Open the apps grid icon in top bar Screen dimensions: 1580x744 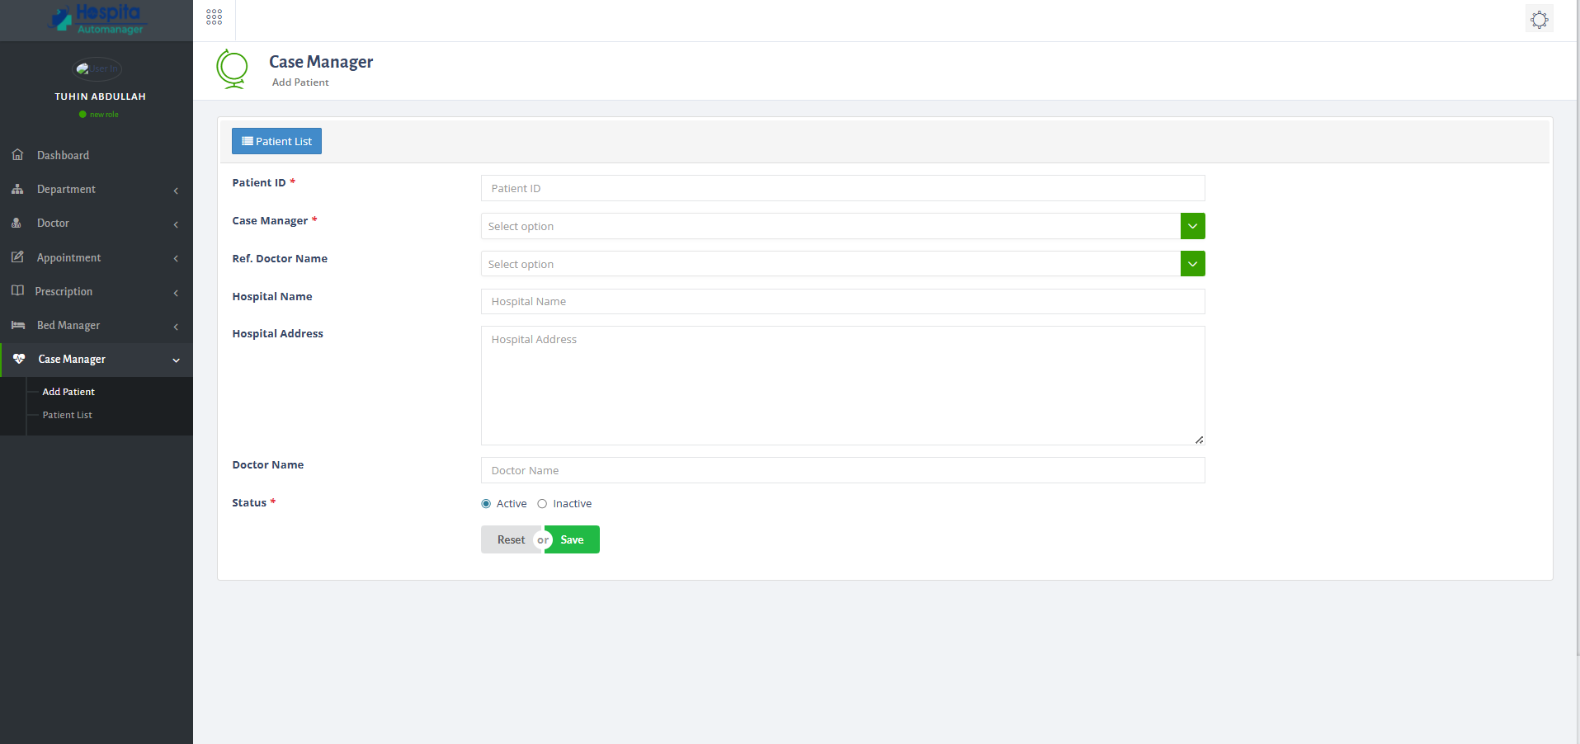pyautogui.click(x=213, y=16)
